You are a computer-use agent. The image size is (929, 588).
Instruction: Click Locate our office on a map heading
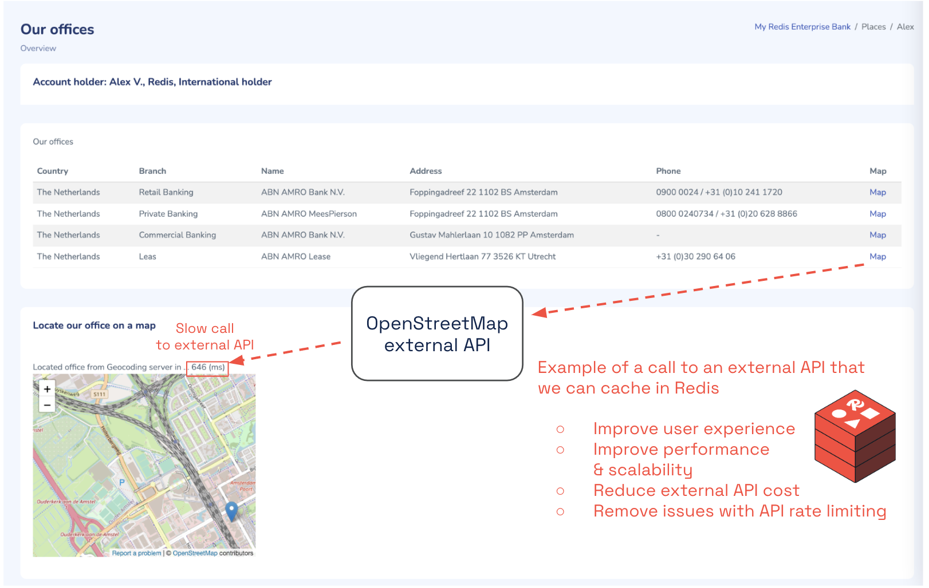94,325
